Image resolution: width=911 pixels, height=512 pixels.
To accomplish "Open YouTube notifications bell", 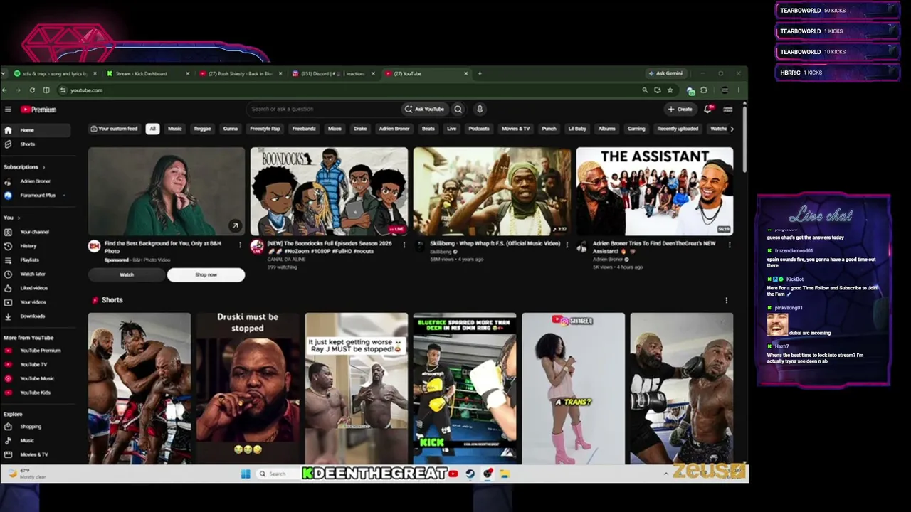I will 707,109.
